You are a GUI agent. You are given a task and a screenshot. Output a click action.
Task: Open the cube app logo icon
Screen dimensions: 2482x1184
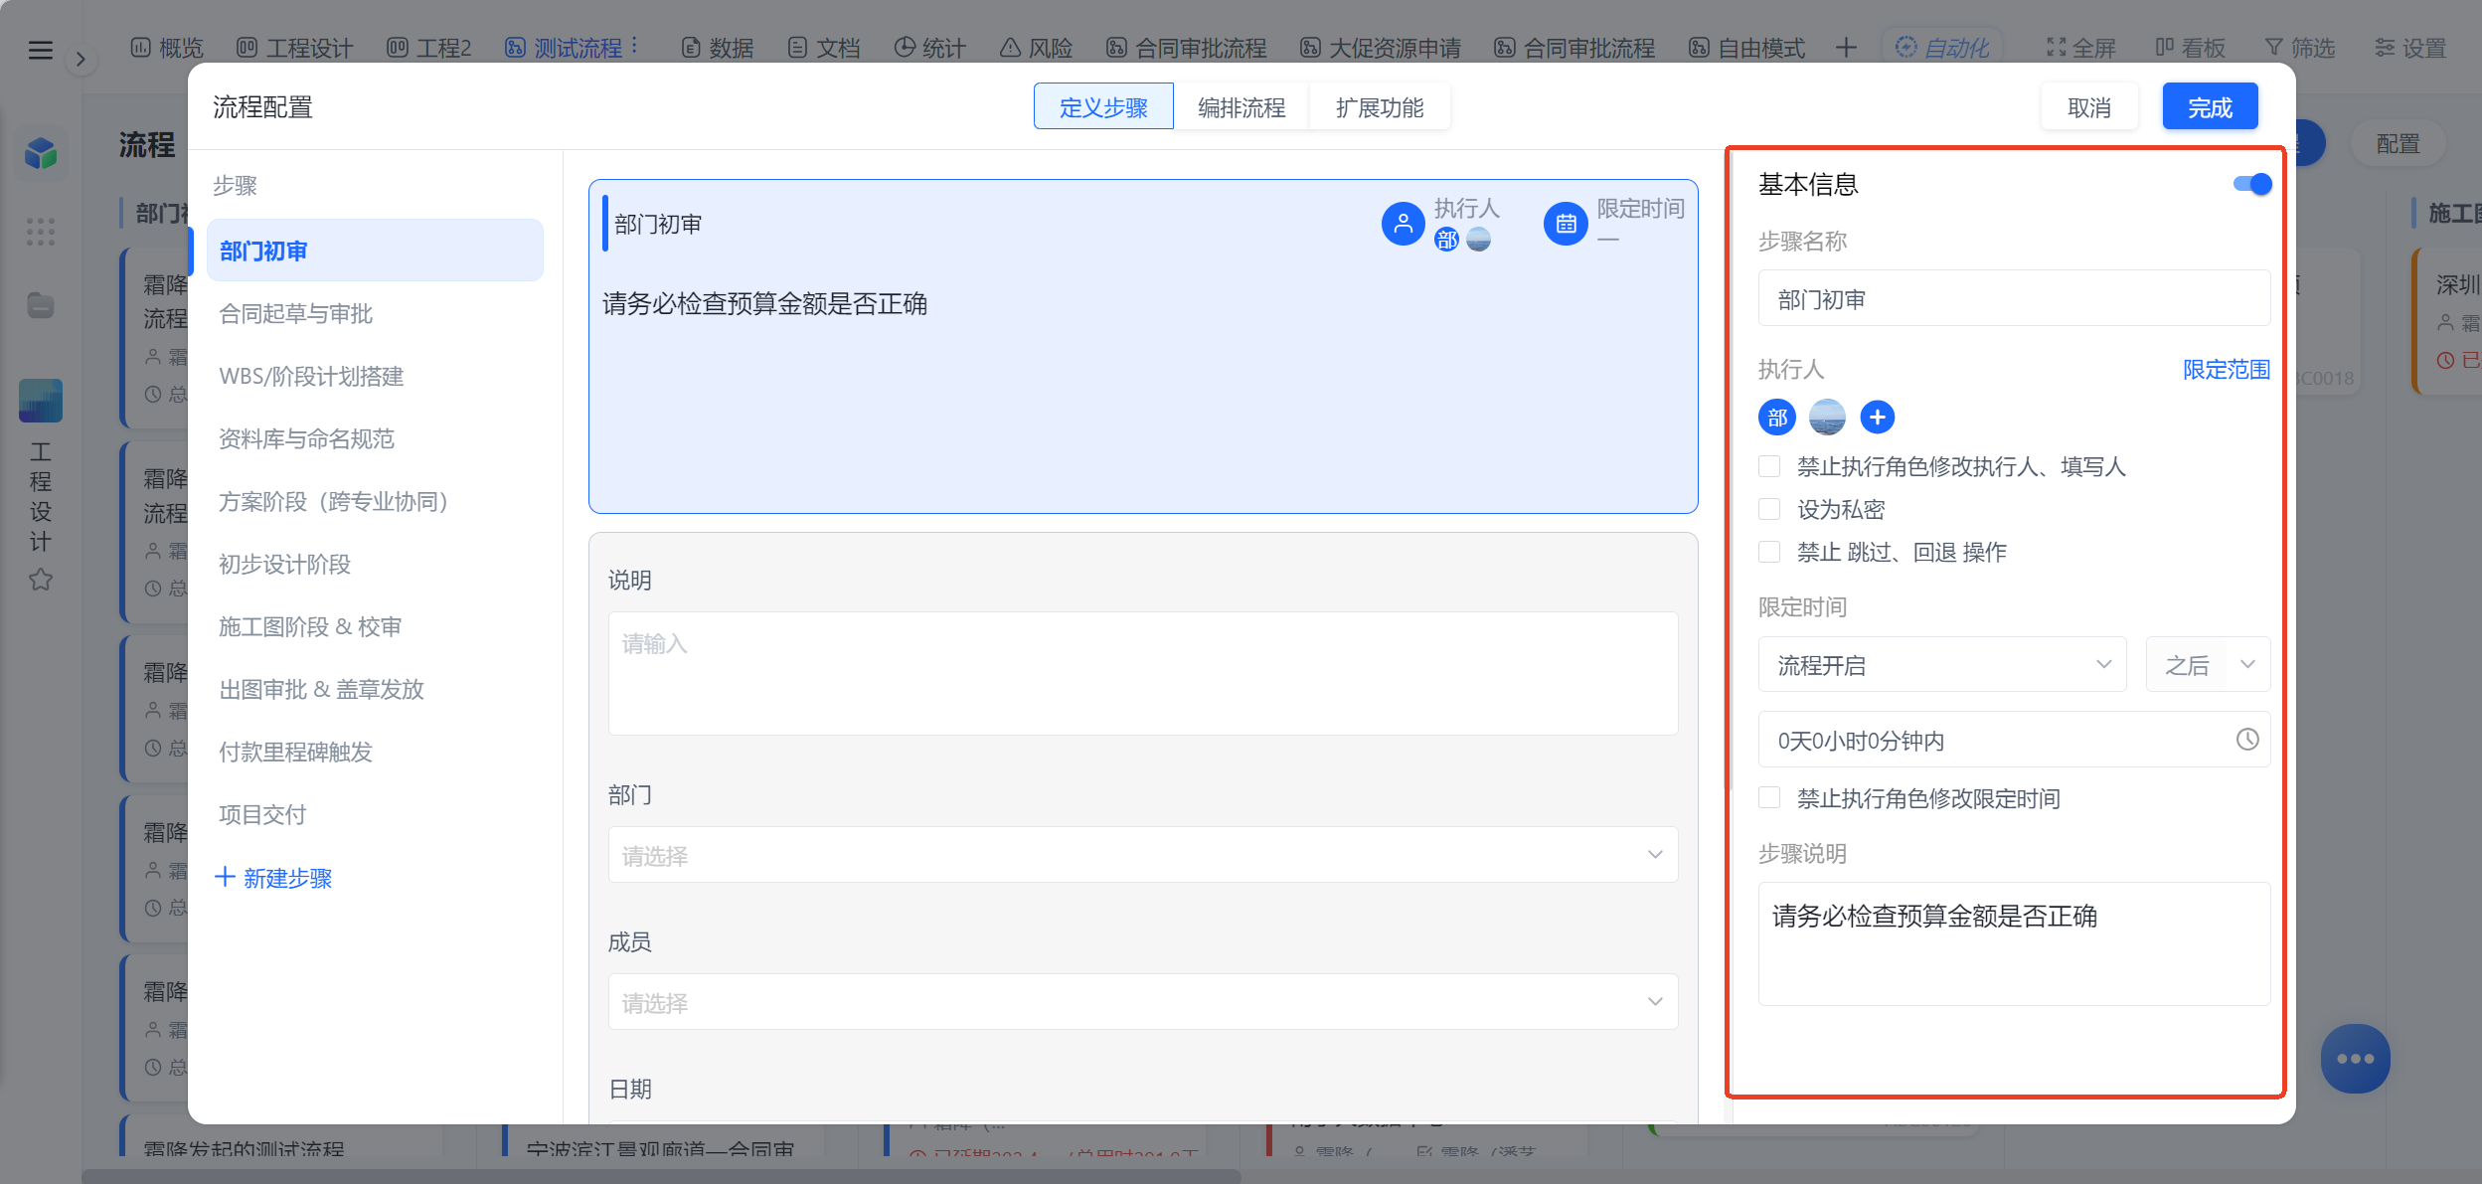click(x=41, y=153)
